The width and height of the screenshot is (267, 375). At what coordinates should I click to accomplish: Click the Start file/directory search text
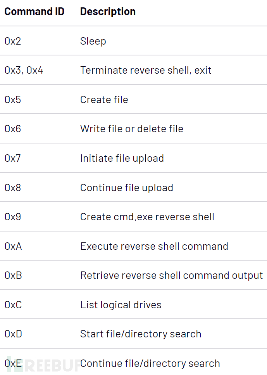click(x=140, y=334)
